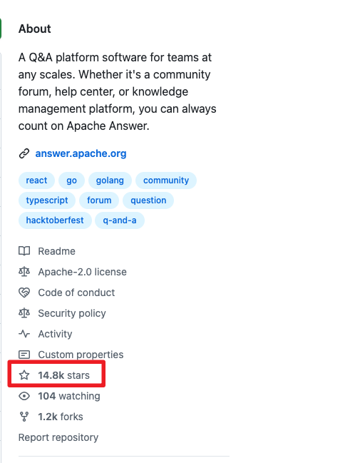Click the license scales icon
Viewport: 345px width, 463px height.
[x=24, y=272]
